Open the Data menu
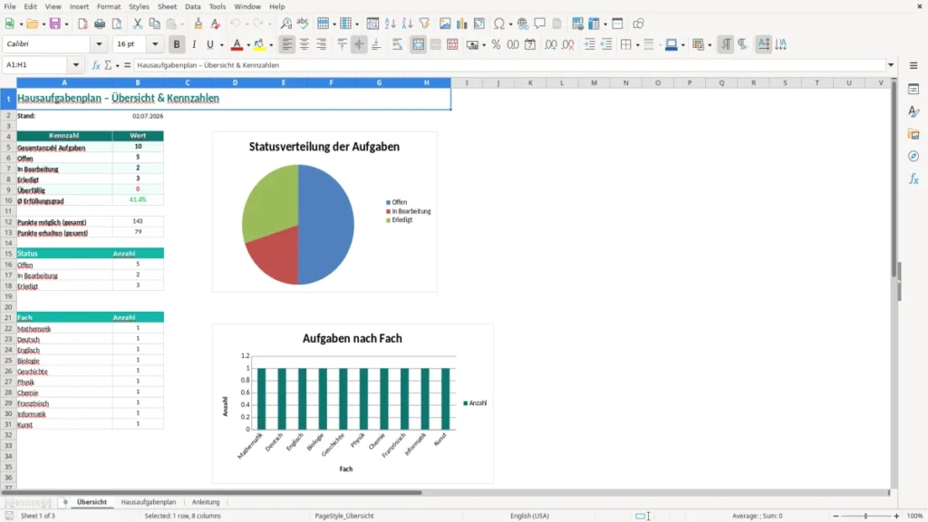The height and width of the screenshot is (522, 928). [x=193, y=6]
